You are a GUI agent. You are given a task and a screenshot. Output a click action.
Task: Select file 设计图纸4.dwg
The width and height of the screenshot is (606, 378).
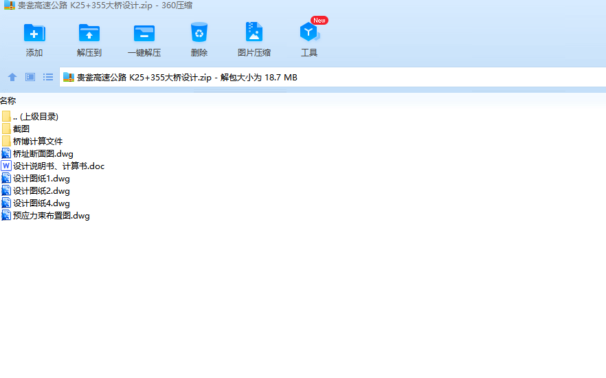coord(36,203)
